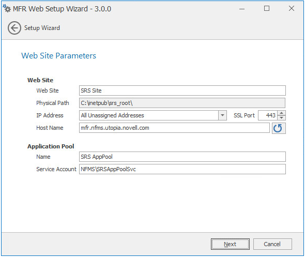The height and width of the screenshot is (257, 305).
Task: Edit the Service Account field
Action: tap(182, 169)
